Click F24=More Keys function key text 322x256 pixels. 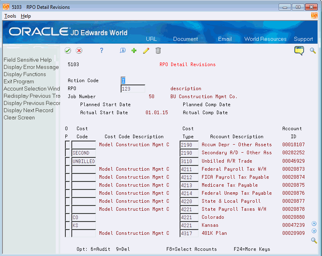[252, 249]
